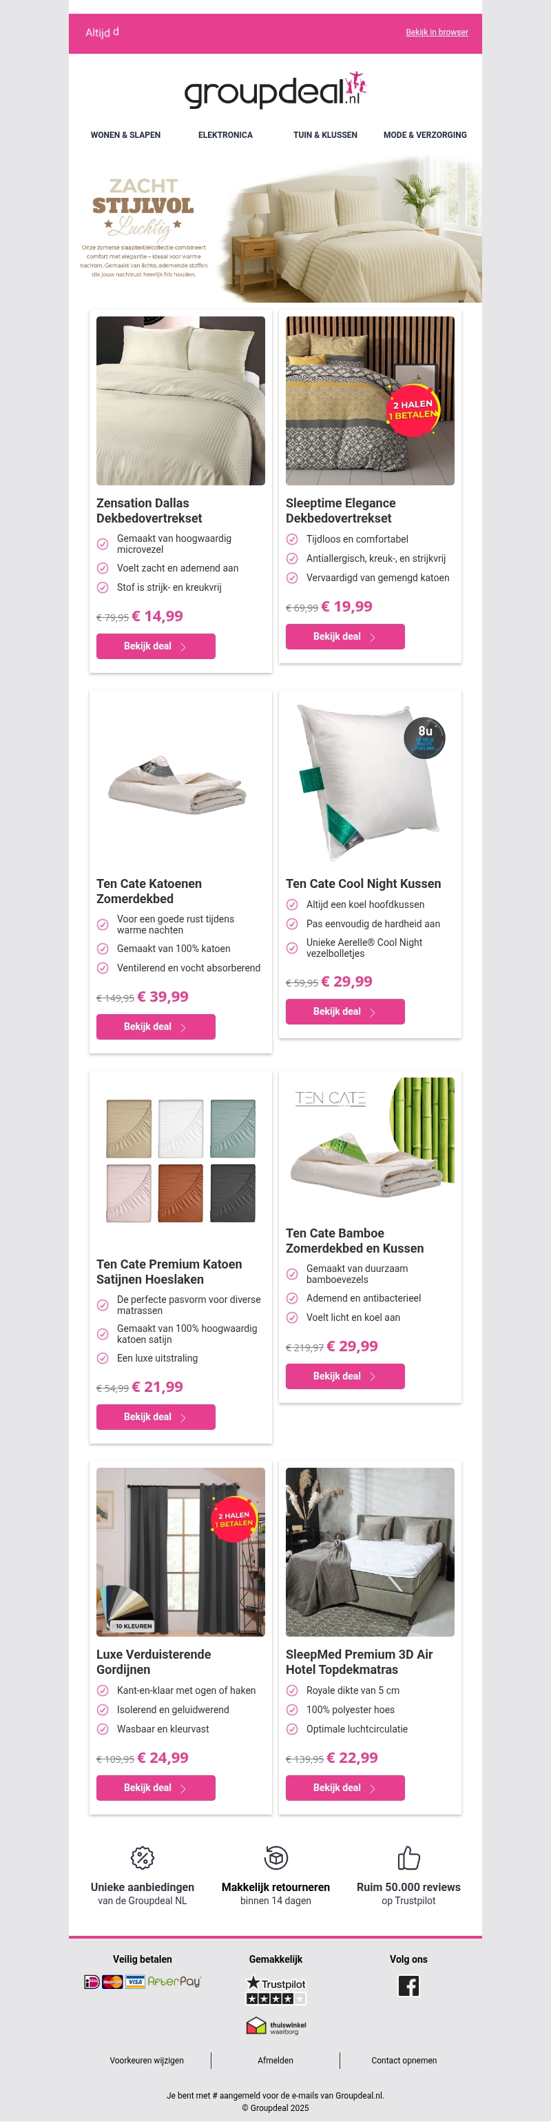Open Bekijk in browser link
The image size is (551, 2122).
tap(437, 33)
